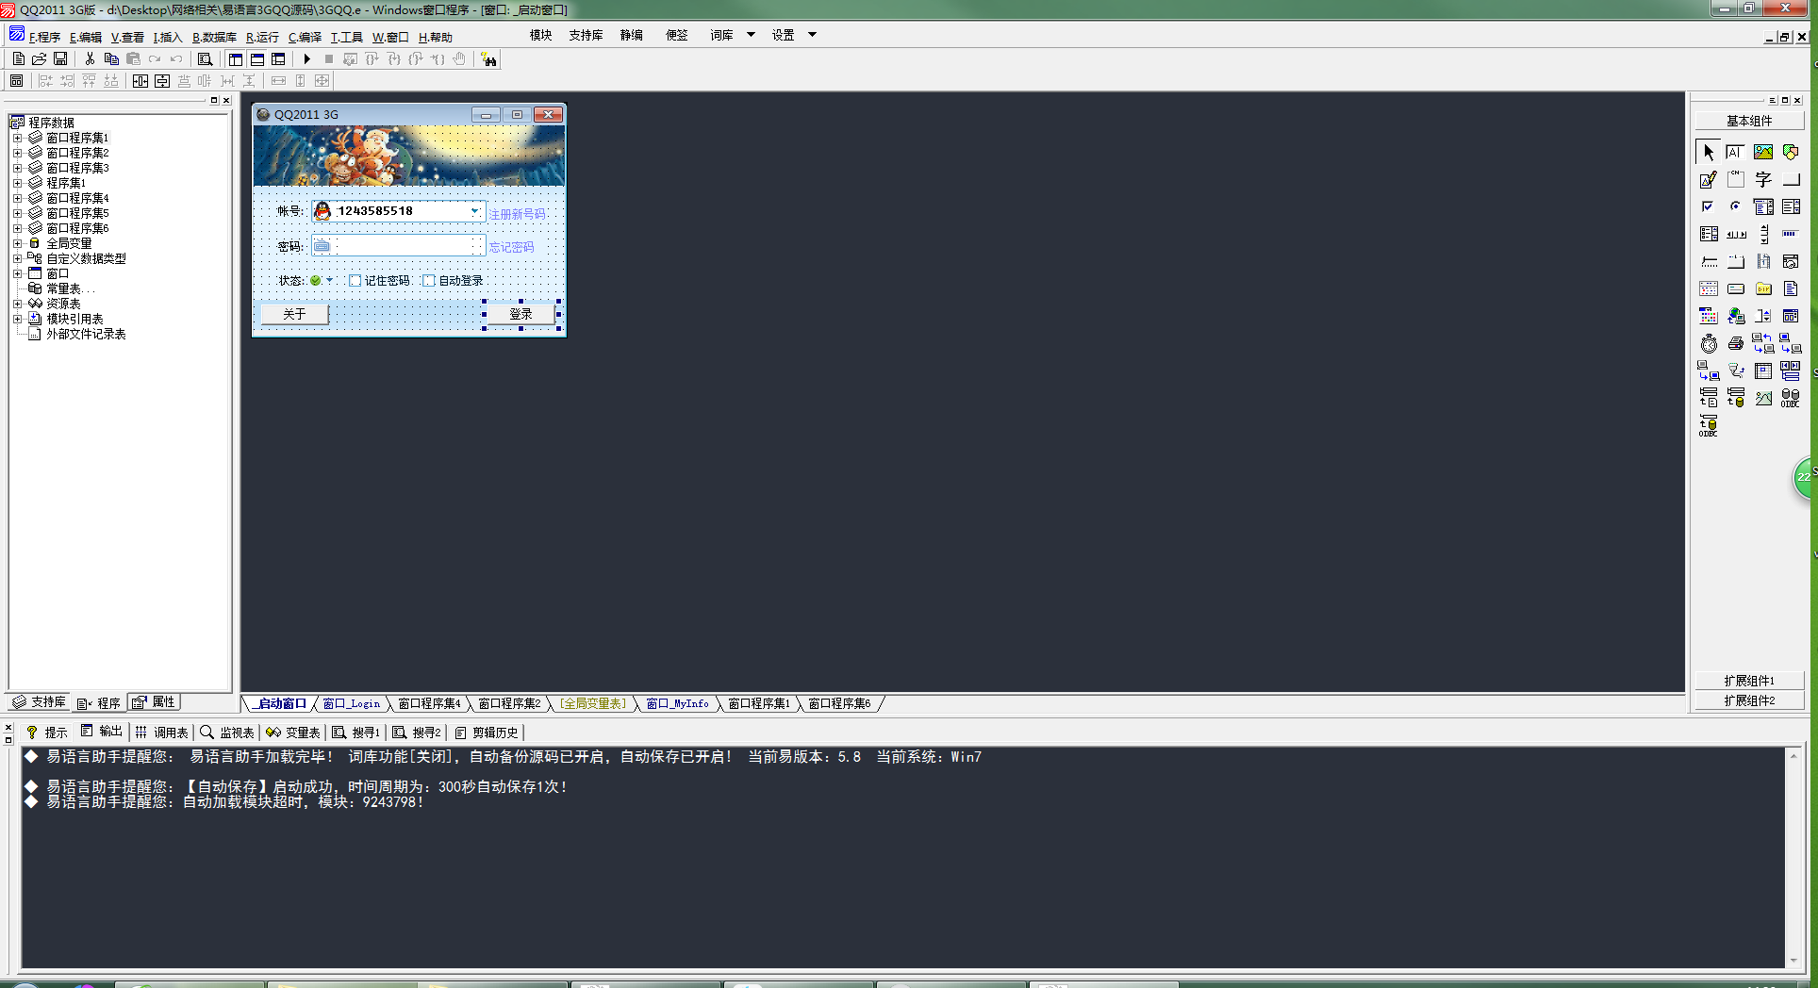Select the 字 label component icon

[1762, 179]
